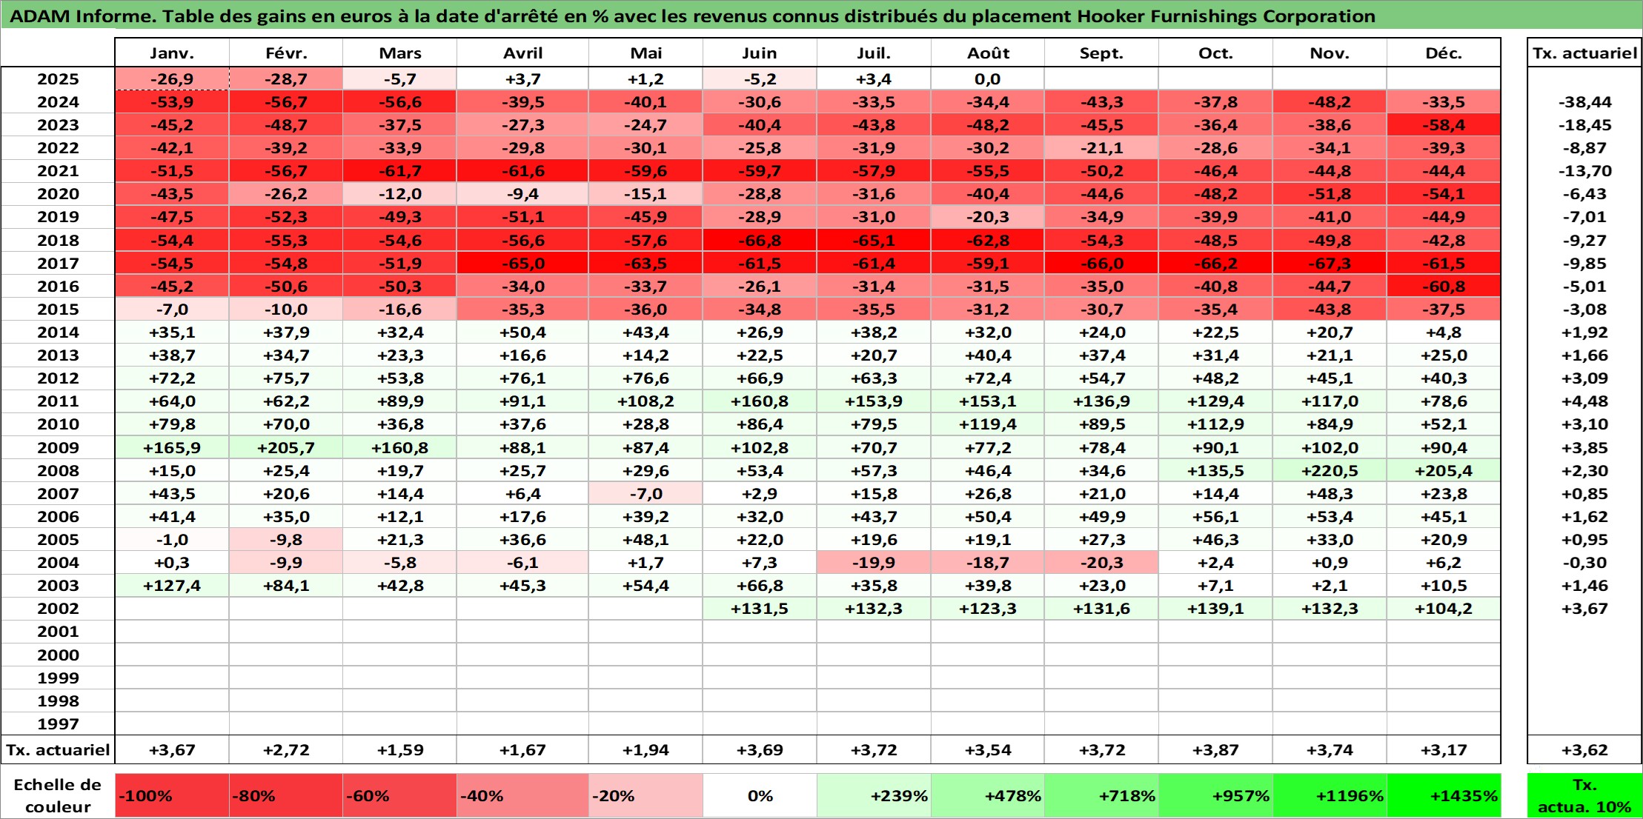Click the 2021 row label

coord(58,170)
